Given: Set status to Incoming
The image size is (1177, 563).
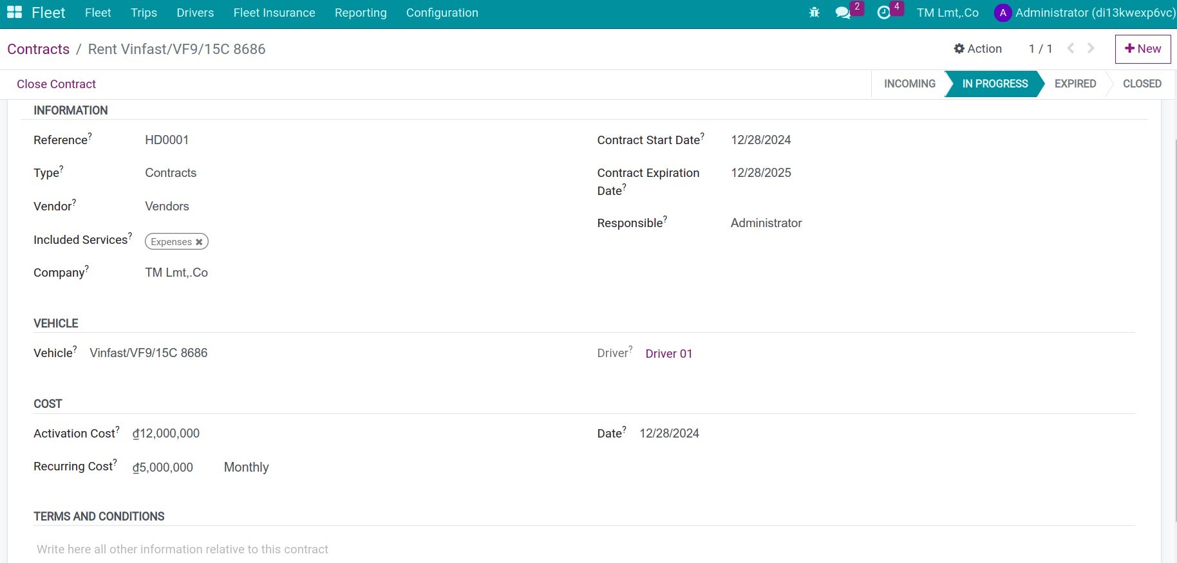Looking at the screenshot, I should coord(909,84).
